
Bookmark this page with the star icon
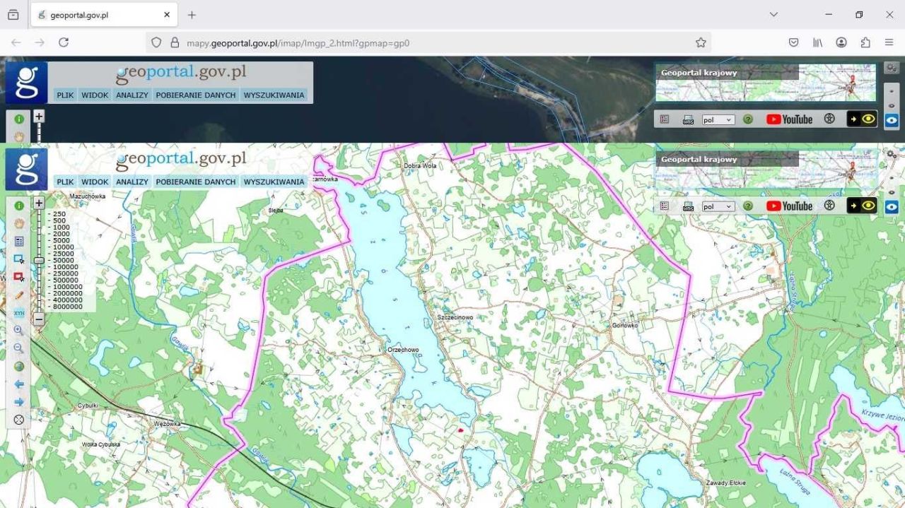pyautogui.click(x=701, y=42)
